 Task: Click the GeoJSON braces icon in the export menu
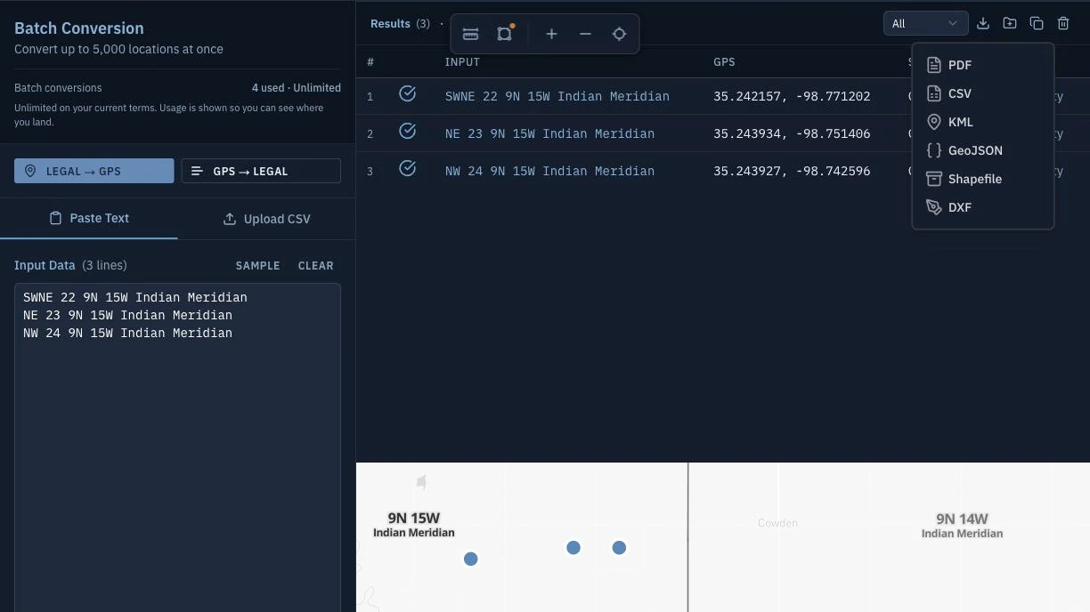pyautogui.click(x=934, y=150)
